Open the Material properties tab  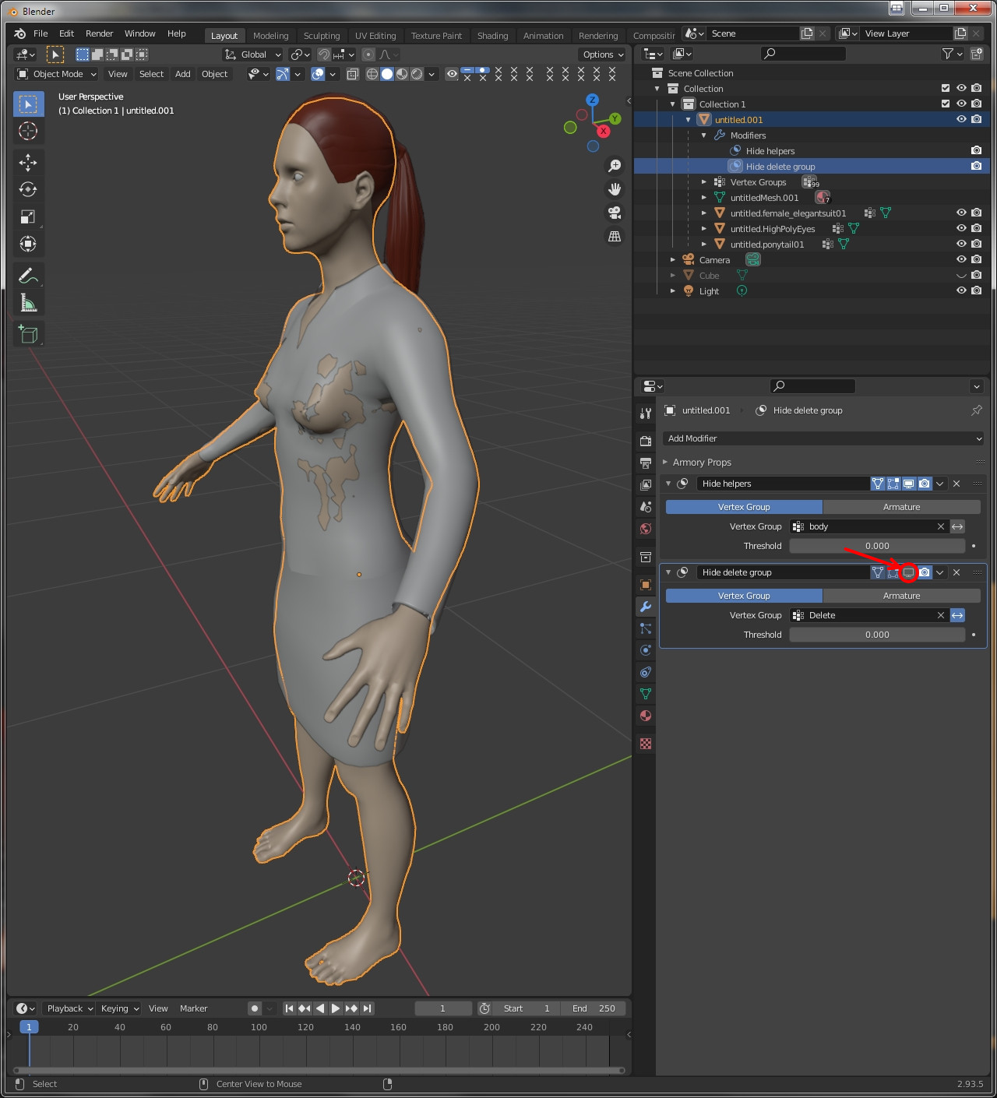pyautogui.click(x=646, y=716)
